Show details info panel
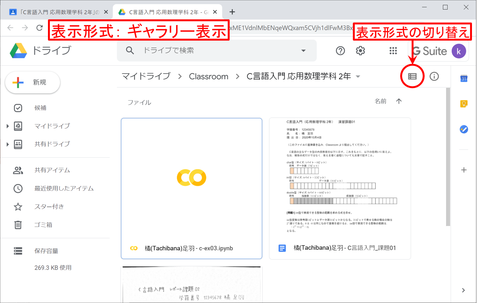Image resolution: width=478 pixels, height=303 pixels. click(434, 76)
